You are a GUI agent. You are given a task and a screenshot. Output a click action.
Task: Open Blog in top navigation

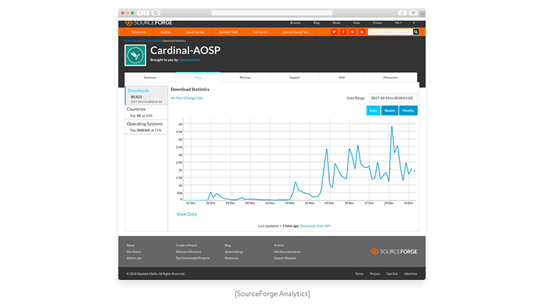click(x=316, y=23)
